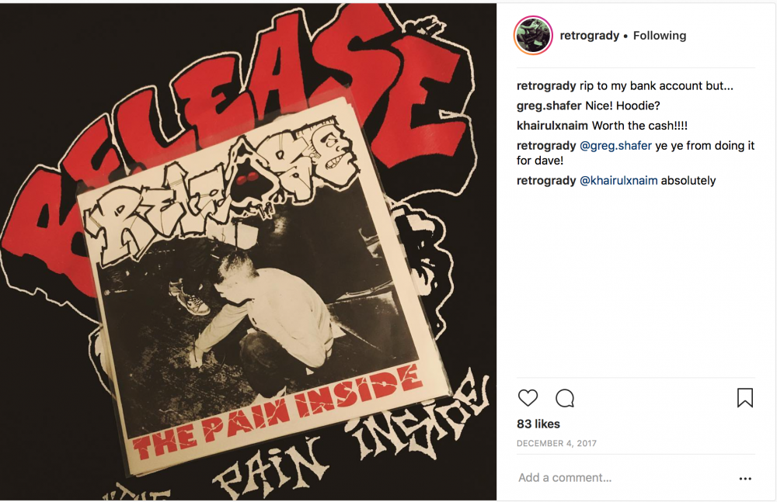Open the three-dot more options menu
The image size is (777, 502).
coord(745,479)
